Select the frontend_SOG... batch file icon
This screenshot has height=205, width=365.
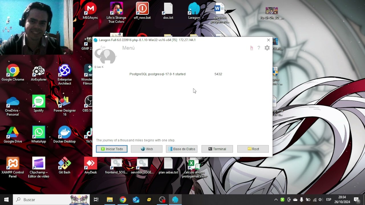(116, 166)
